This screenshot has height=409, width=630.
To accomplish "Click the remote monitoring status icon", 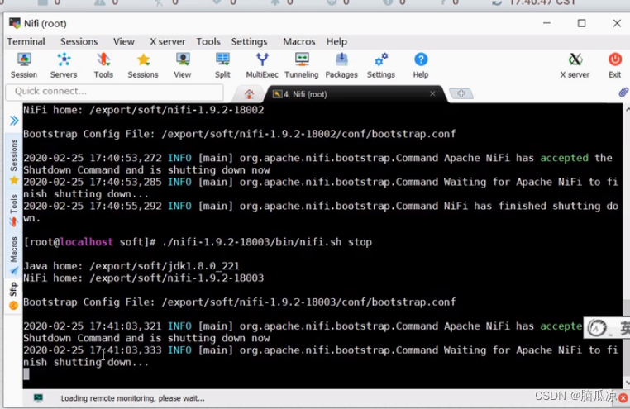I will [x=38, y=397].
